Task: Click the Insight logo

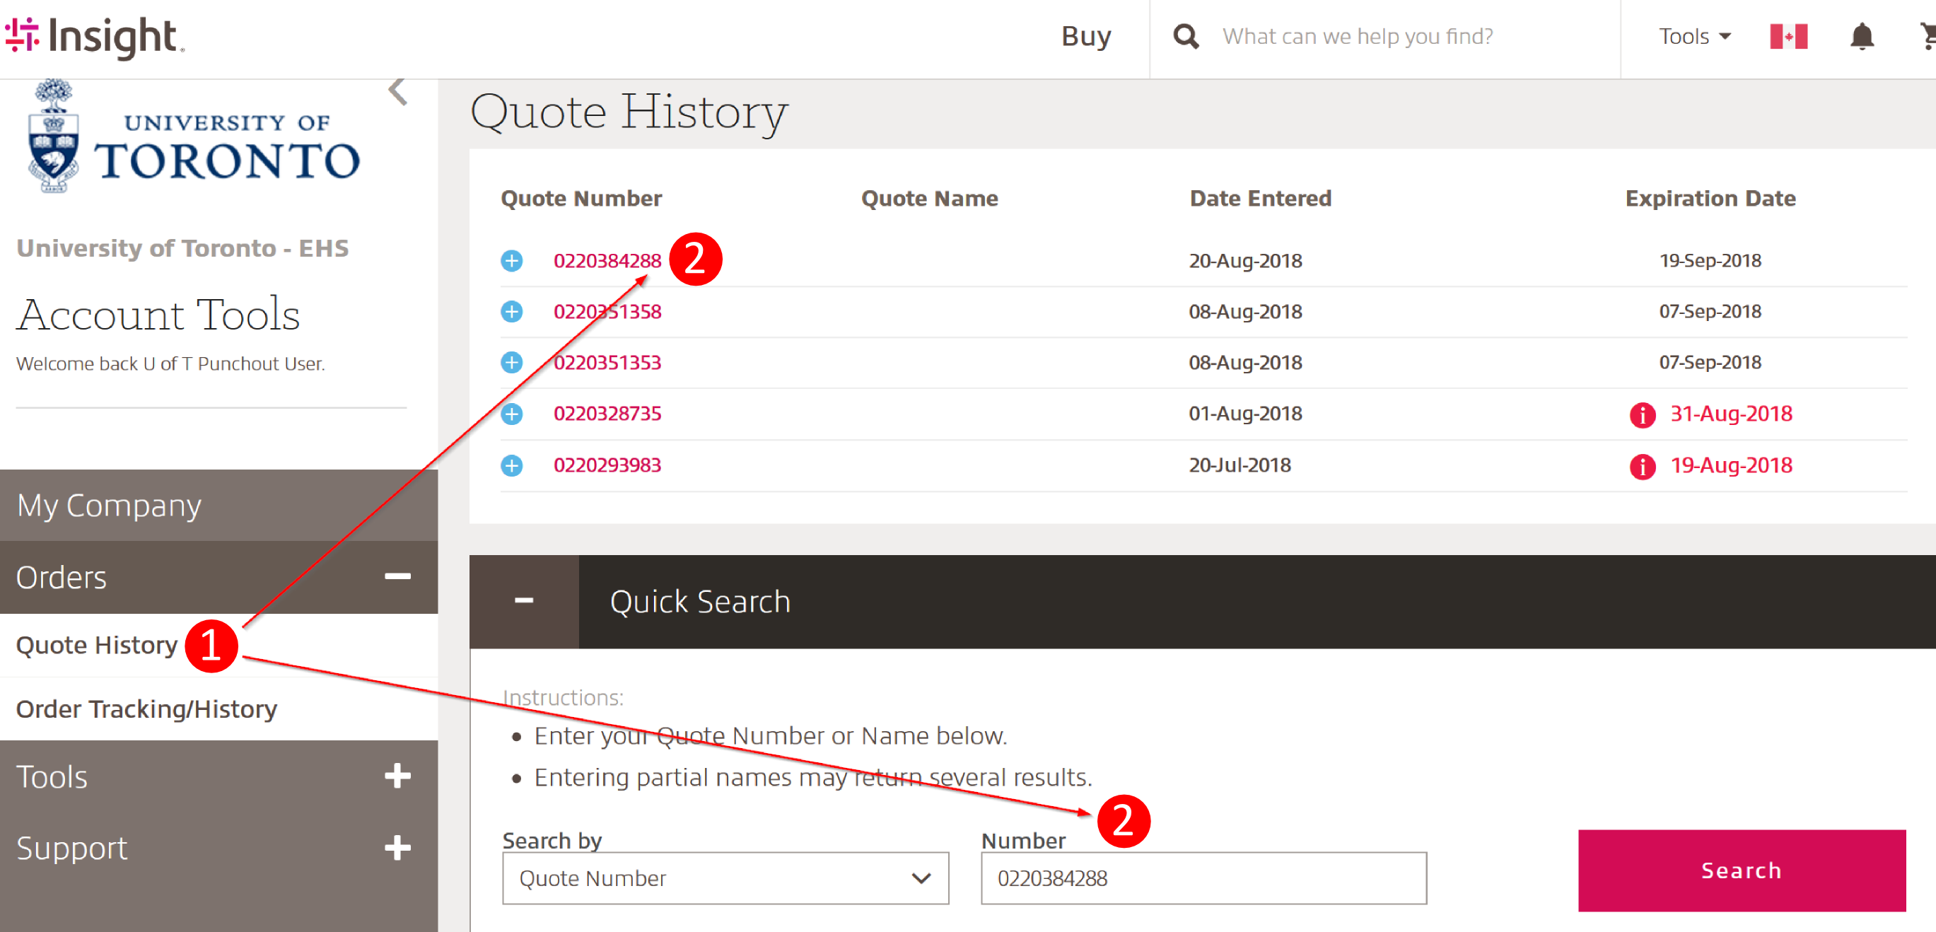Action: point(94,36)
